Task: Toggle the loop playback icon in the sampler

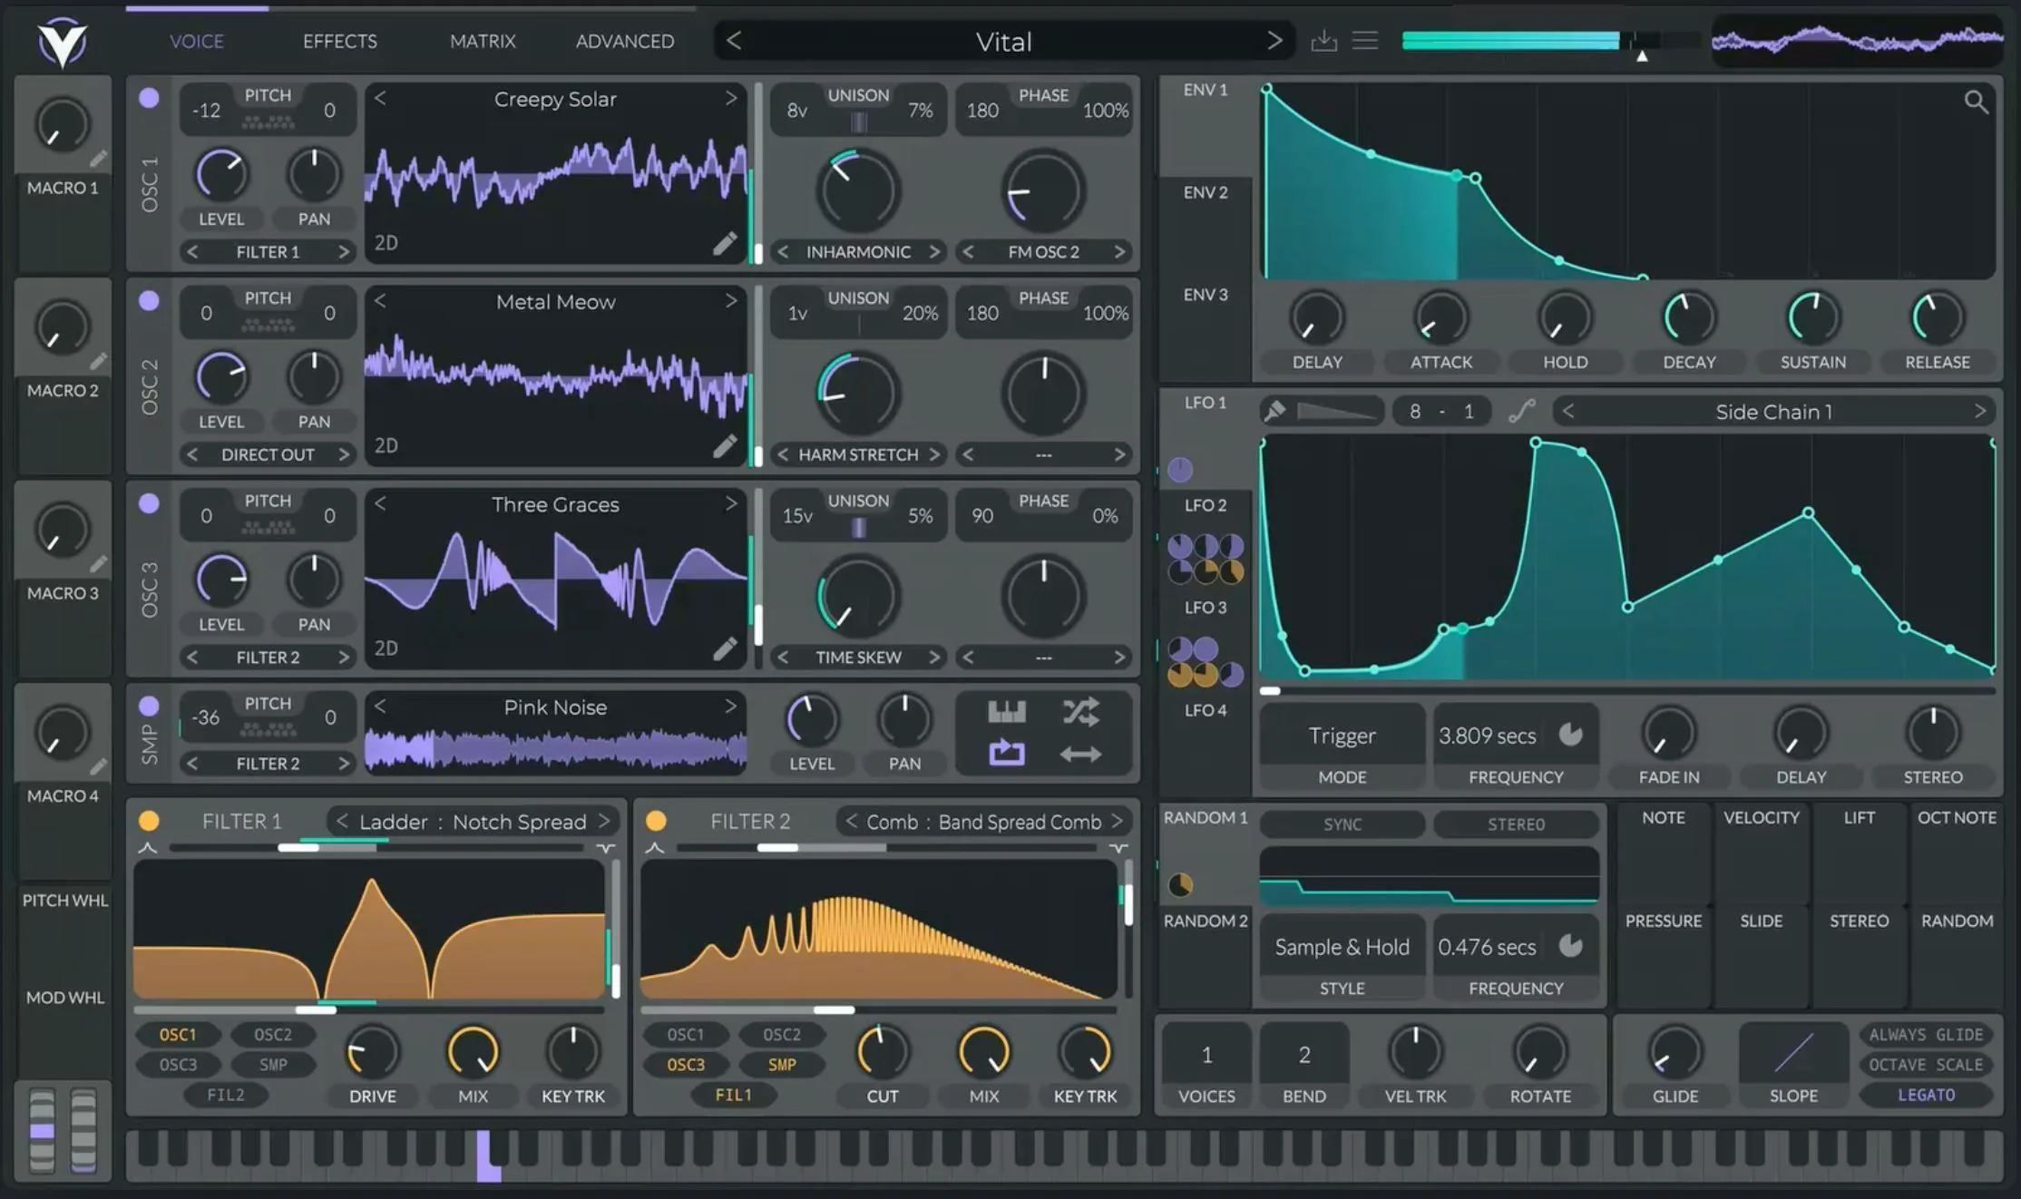Action: (1007, 754)
